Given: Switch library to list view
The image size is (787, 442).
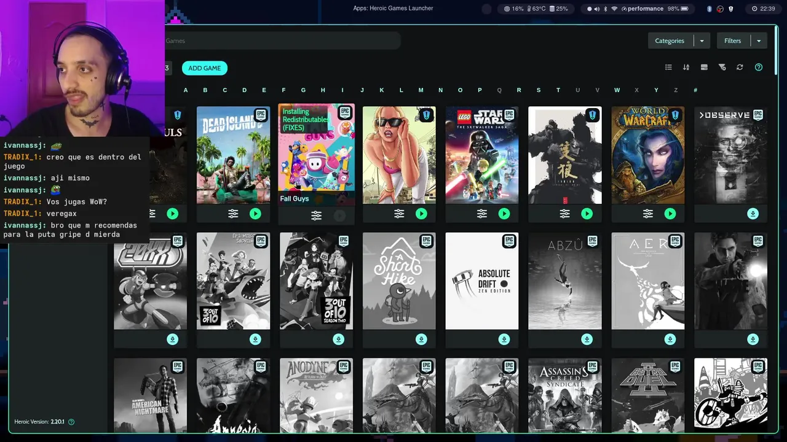Looking at the screenshot, I should point(668,68).
